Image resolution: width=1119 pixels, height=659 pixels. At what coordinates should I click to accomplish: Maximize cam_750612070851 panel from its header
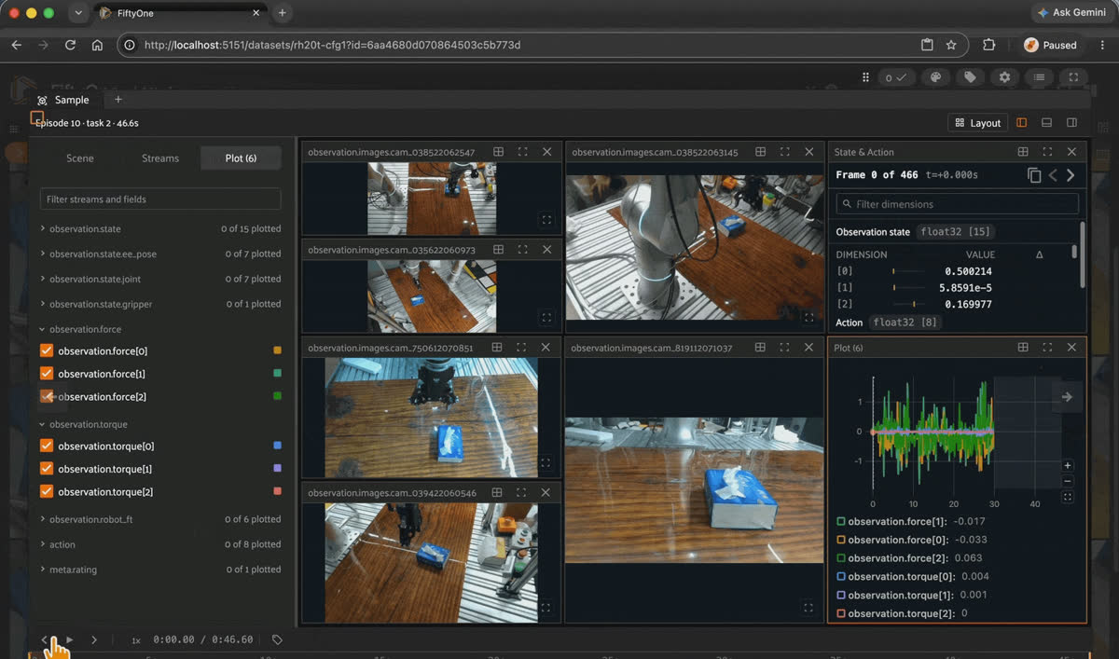[x=521, y=348]
